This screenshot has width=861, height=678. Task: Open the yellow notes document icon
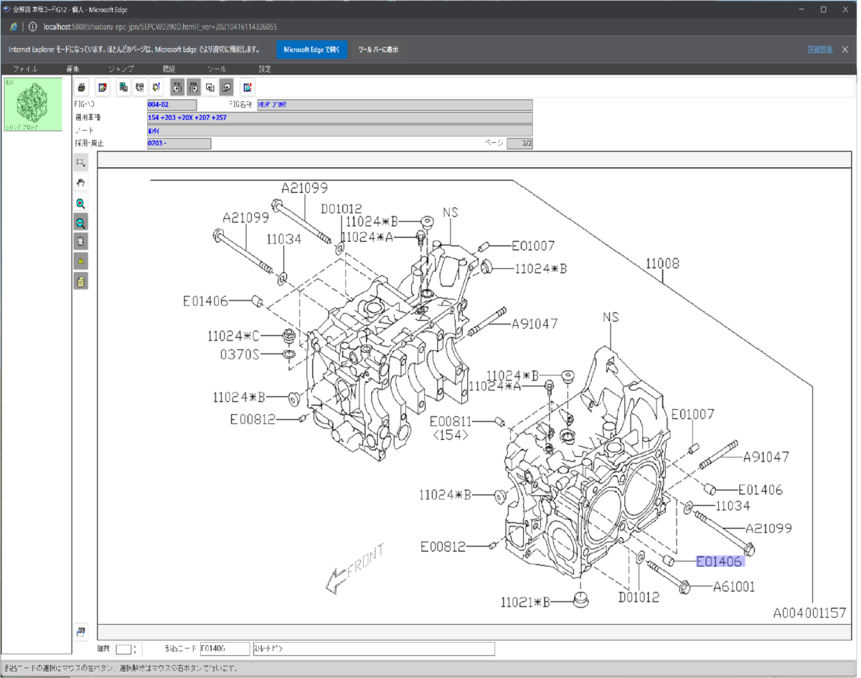coord(81,281)
